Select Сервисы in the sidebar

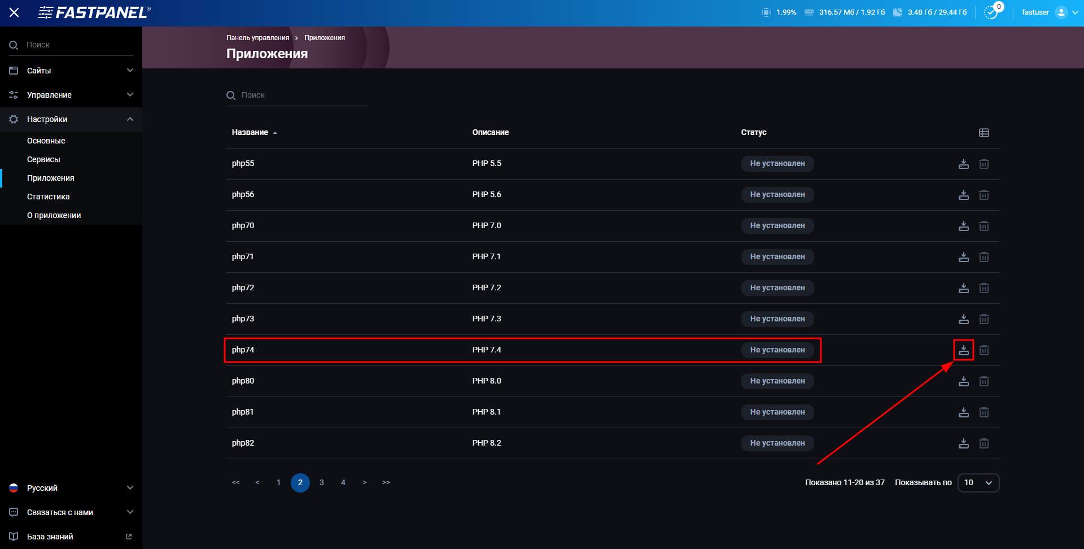tap(43, 159)
